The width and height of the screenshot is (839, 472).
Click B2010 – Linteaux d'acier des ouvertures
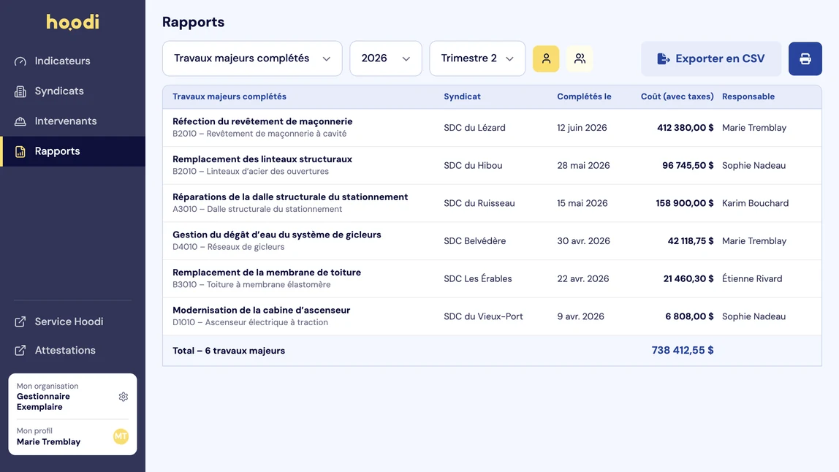coord(251,172)
